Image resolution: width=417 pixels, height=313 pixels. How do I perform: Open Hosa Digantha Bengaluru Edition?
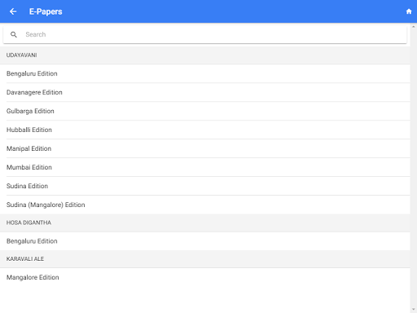coord(205,241)
